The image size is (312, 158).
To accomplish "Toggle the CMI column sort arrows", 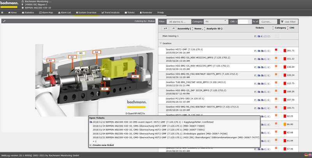I will (x=287, y=28).
